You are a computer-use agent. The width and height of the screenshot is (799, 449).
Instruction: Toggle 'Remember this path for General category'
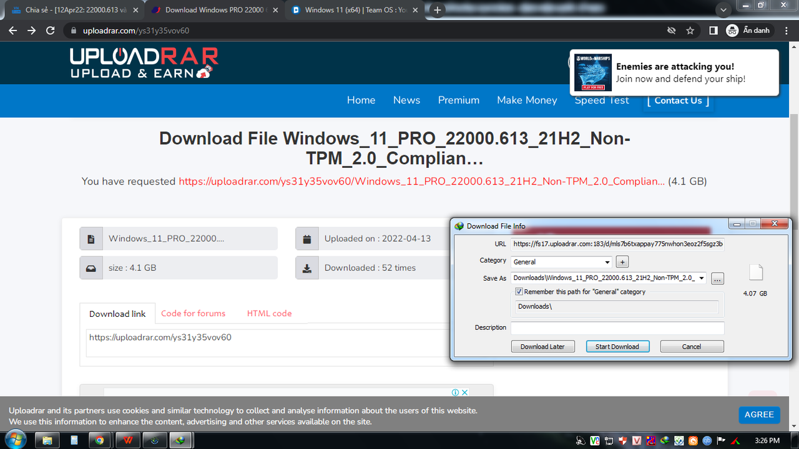(x=519, y=291)
